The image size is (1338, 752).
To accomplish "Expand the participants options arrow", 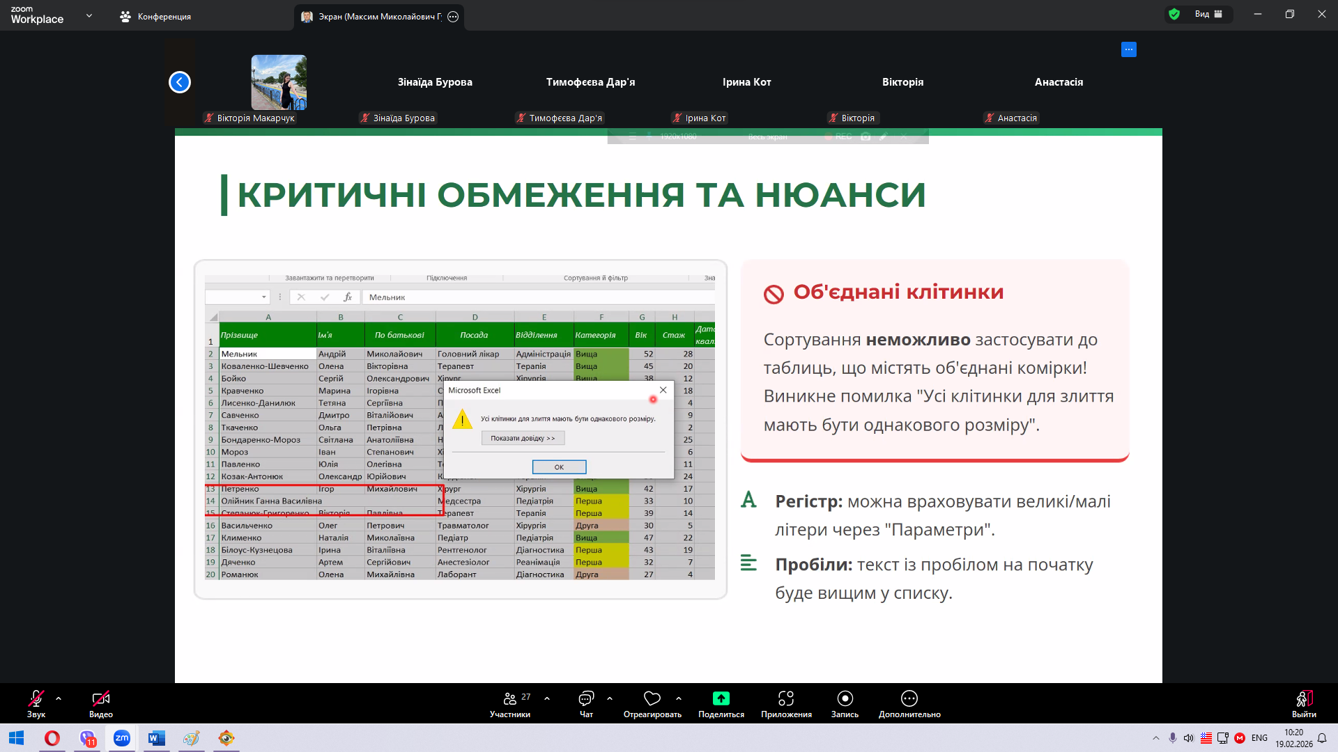I will click(x=547, y=698).
